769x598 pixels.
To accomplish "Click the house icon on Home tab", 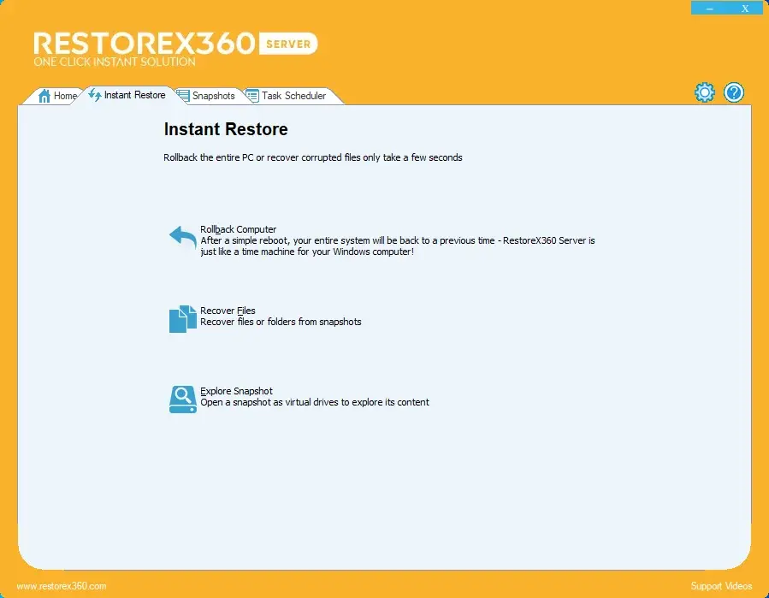I will [44, 96].
